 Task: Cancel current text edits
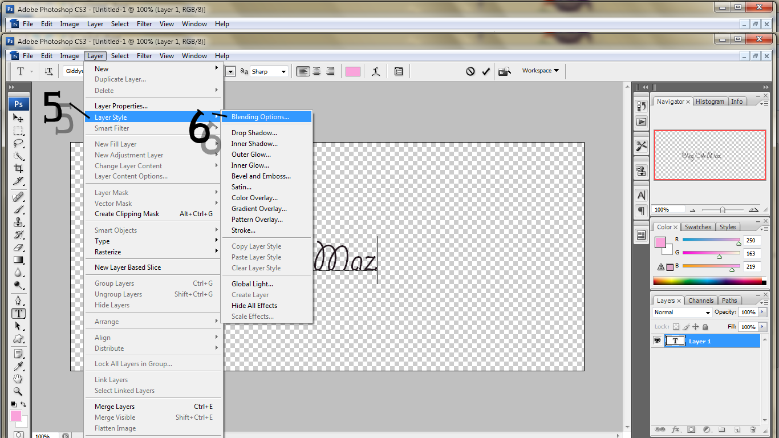pyautogui.click(x=470, y=71)
